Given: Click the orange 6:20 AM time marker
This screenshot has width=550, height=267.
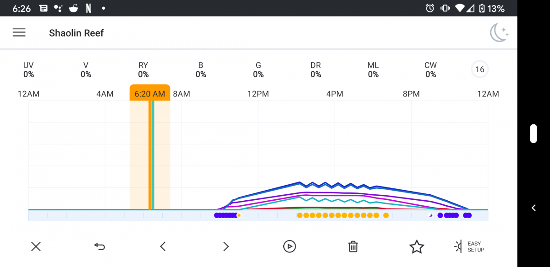Looking at the screenshot, I should pos(150,93).
